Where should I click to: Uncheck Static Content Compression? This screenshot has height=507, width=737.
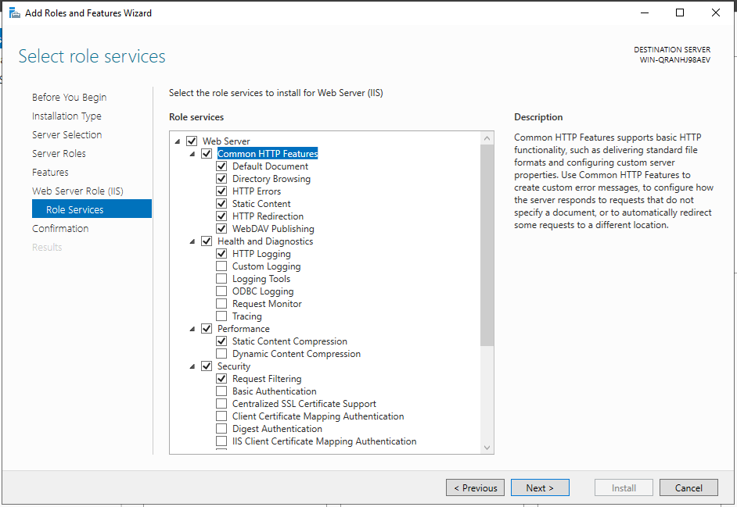221,341
